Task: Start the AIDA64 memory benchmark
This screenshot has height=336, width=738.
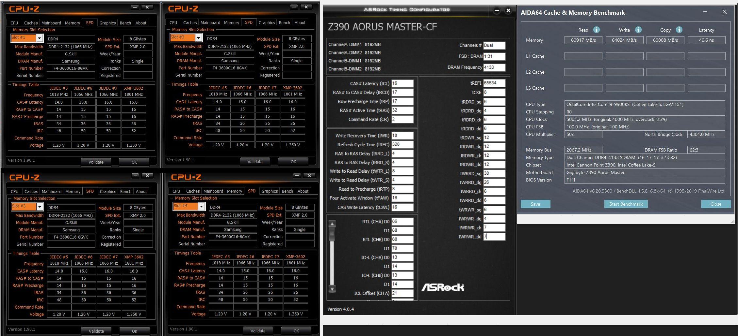Action: 626,204
